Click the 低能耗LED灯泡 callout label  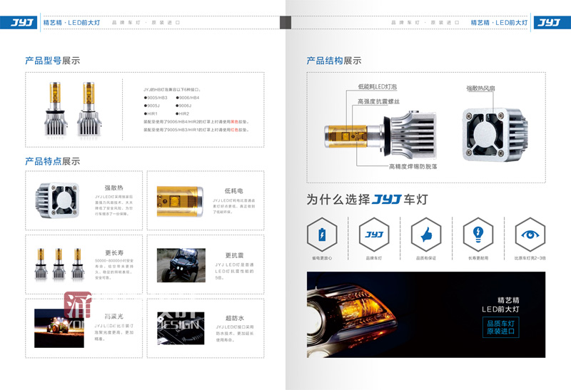point(378,87)
